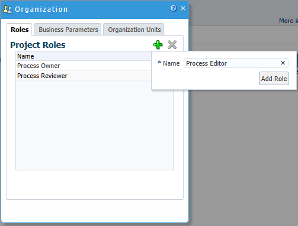The height and width of the screenshot is (226, 298).
Task: Click the partially visible More link
Action: point(288,21)
